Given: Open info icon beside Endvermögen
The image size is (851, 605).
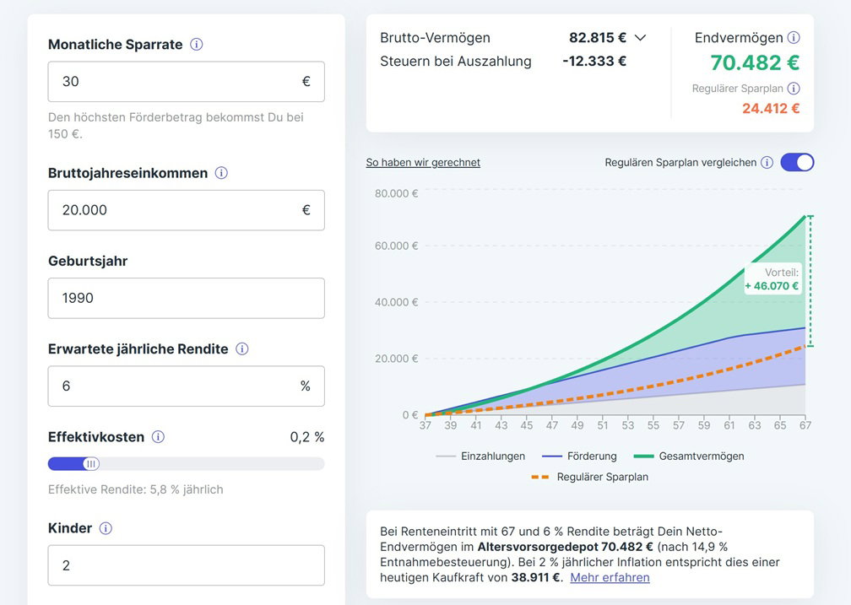Looking at the screenshot, I should point(794,38).
